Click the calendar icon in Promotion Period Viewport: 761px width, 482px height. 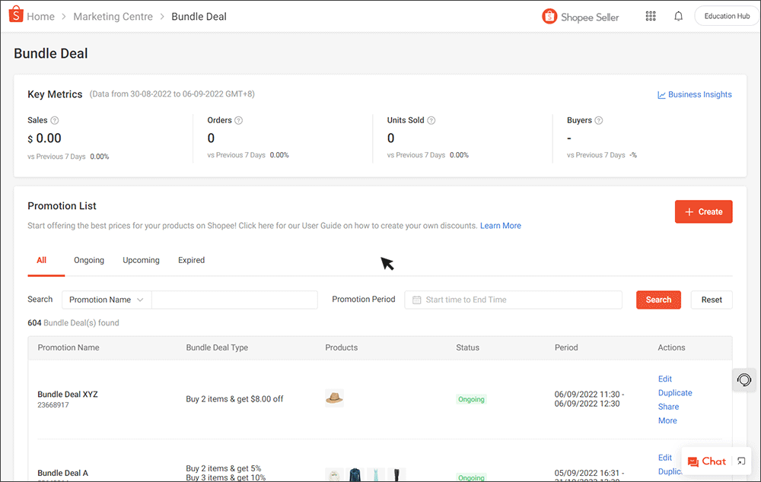pyautogui.click(x=416, y=300)
